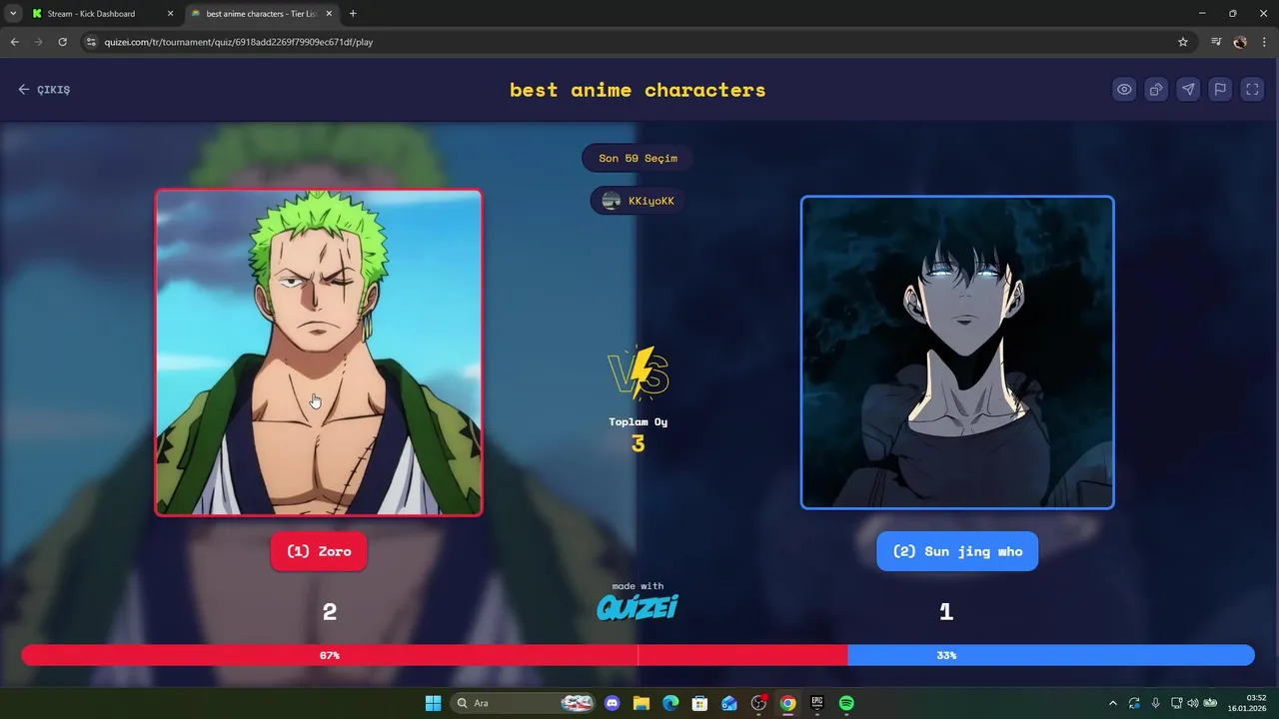Click the blue 33% vote bar segment
1279x719 pixels.
click(1051, 655)
